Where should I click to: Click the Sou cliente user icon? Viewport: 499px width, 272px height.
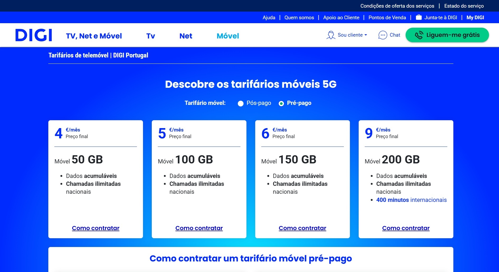[331, 35]
